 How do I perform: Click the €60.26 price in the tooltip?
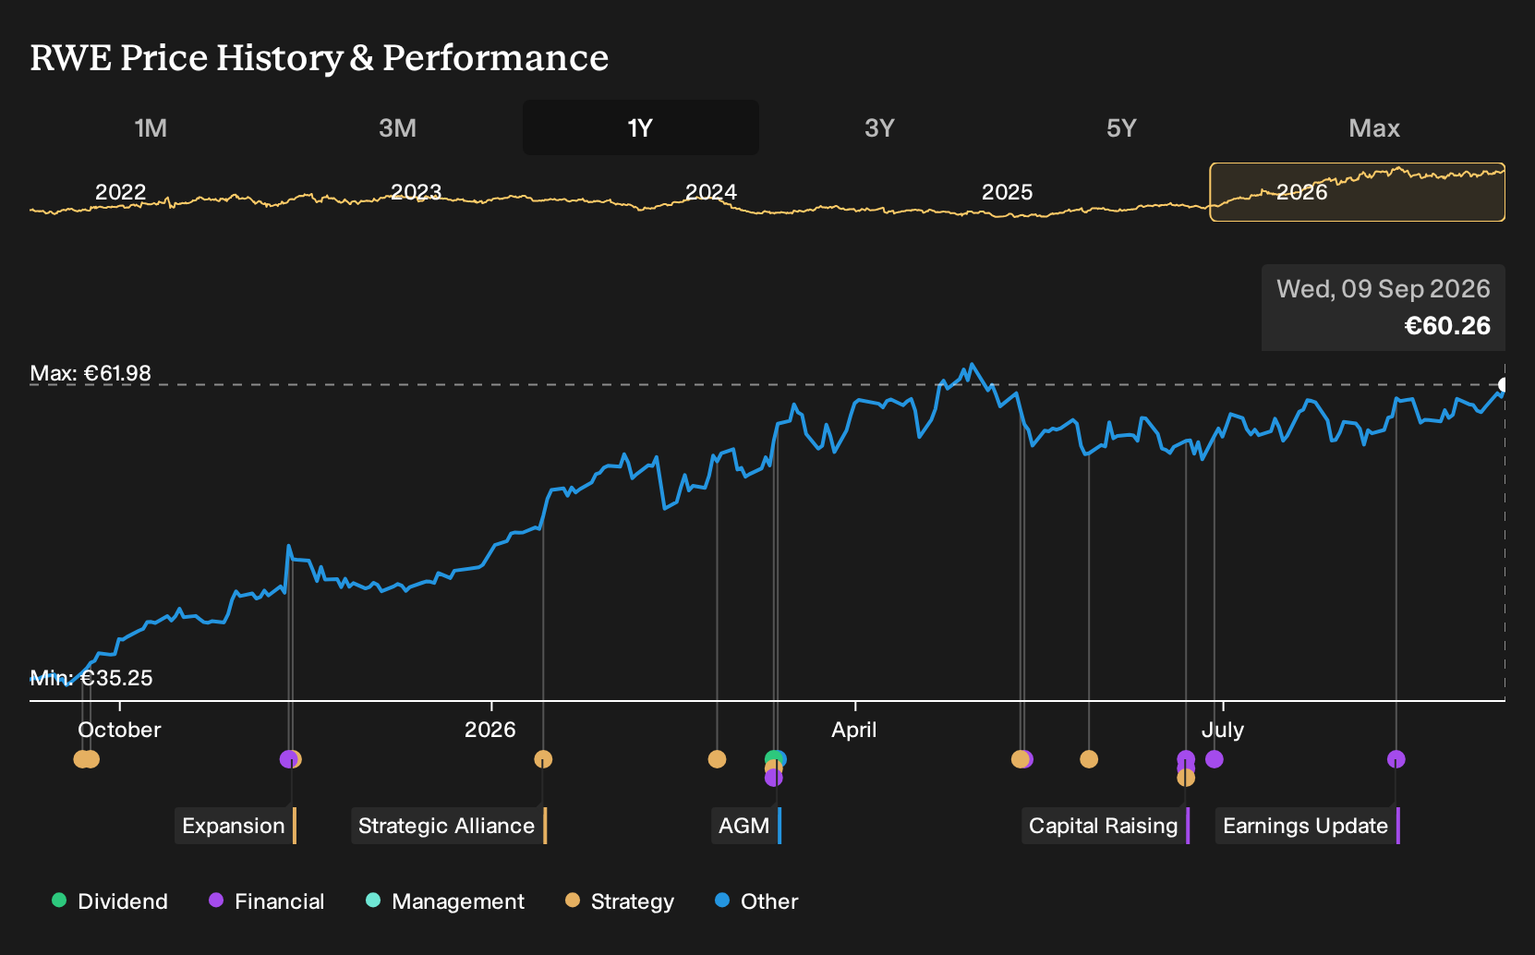pyautogui.click(x=1447, y=326)
